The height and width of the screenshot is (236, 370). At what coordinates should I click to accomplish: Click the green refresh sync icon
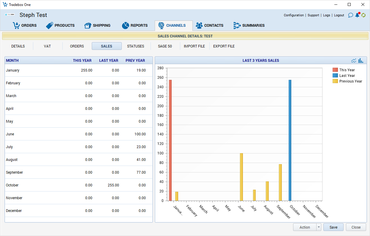click(363, 15)
